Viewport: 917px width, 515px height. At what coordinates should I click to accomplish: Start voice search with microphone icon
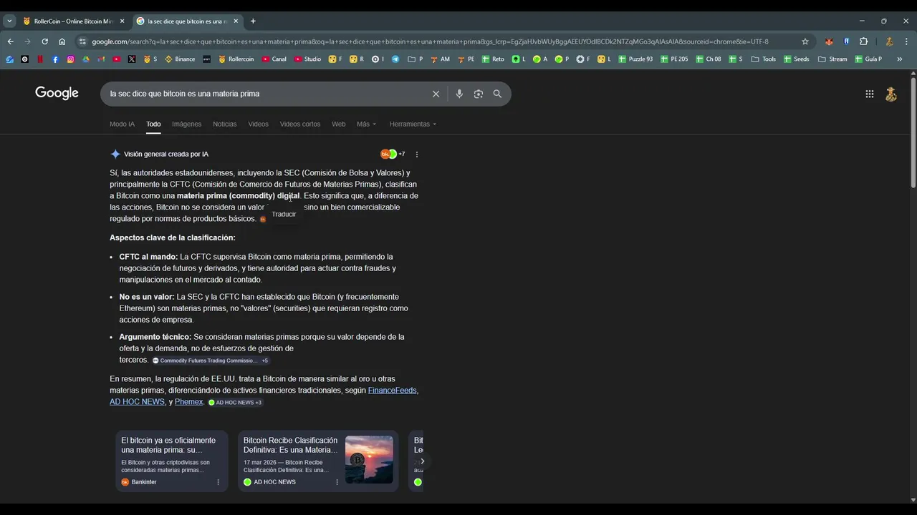459,94
